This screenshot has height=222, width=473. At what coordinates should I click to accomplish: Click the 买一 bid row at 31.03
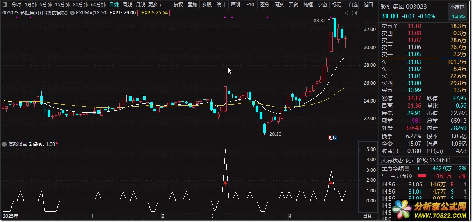point(424,62)
